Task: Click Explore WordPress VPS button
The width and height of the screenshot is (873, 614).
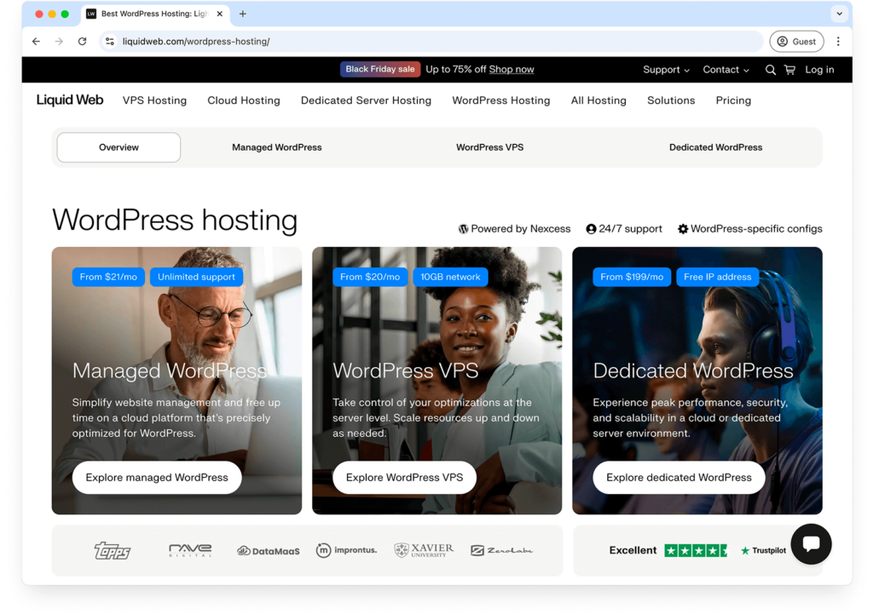Action: click(404, 477)
